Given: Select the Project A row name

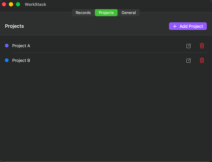Looking at the screenshot, I should (21, 46).
